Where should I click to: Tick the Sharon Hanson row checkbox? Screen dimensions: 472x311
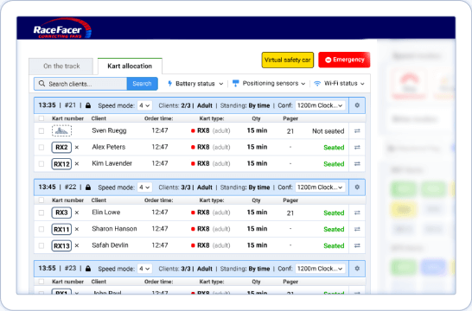click(41, 229)
